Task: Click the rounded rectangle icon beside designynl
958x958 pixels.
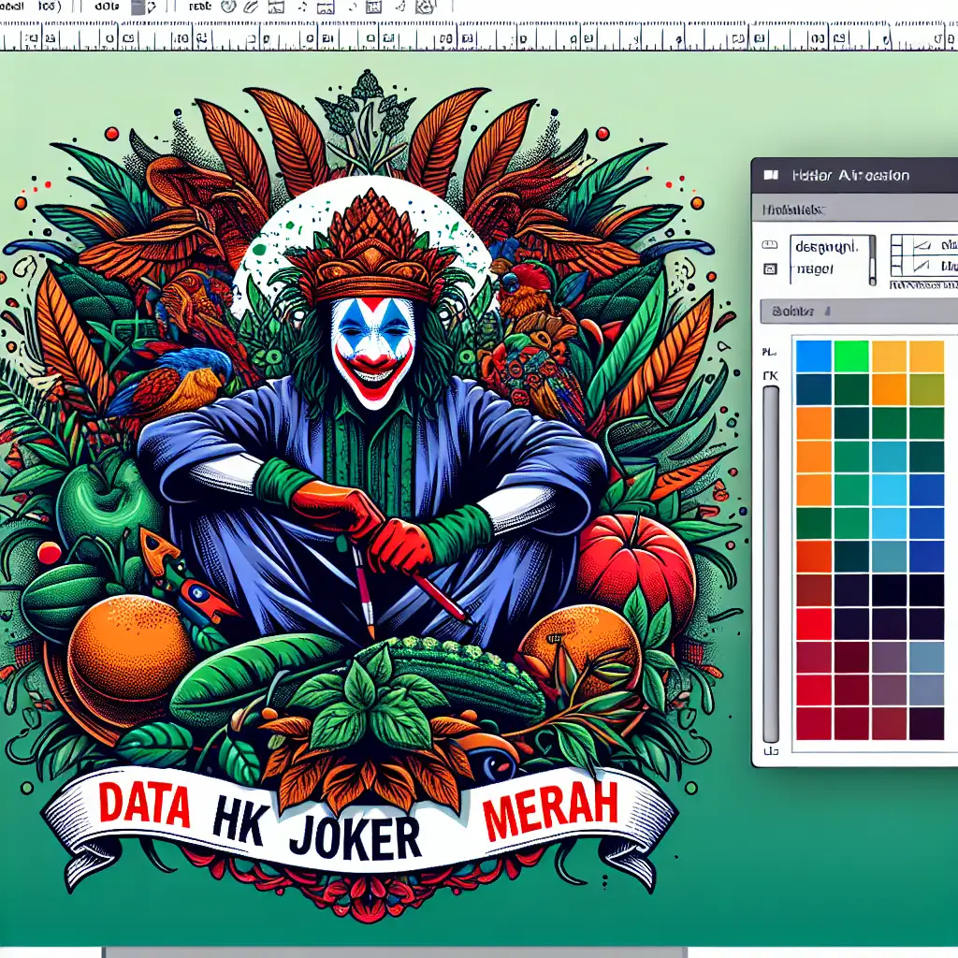Action: 770,245
